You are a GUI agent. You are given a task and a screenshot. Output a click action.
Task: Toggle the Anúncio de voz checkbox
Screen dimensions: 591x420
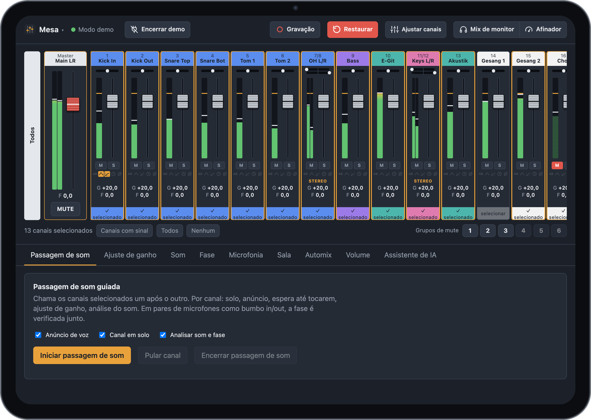38,335
